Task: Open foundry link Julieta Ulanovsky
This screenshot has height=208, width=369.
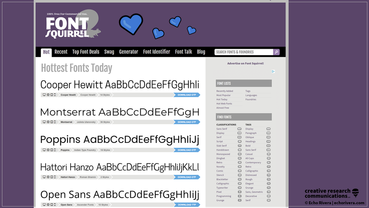Action: click(86, 122)
